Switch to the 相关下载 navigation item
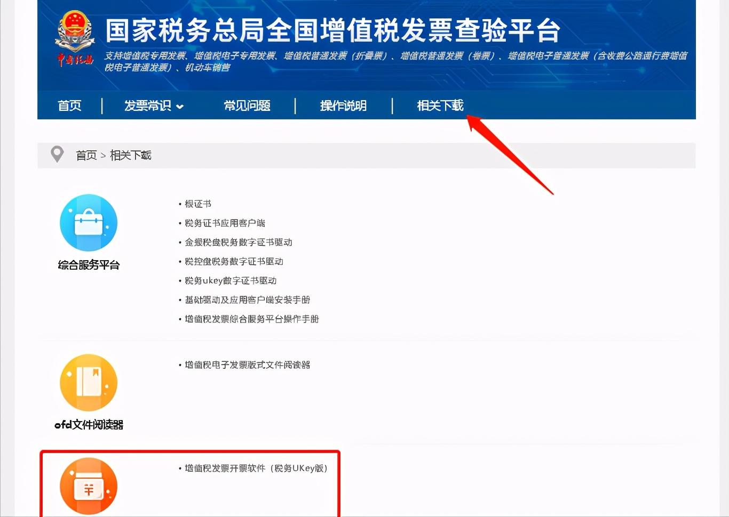Image resolution: width=729 pixels, height=517 pixels. (440, 106)
